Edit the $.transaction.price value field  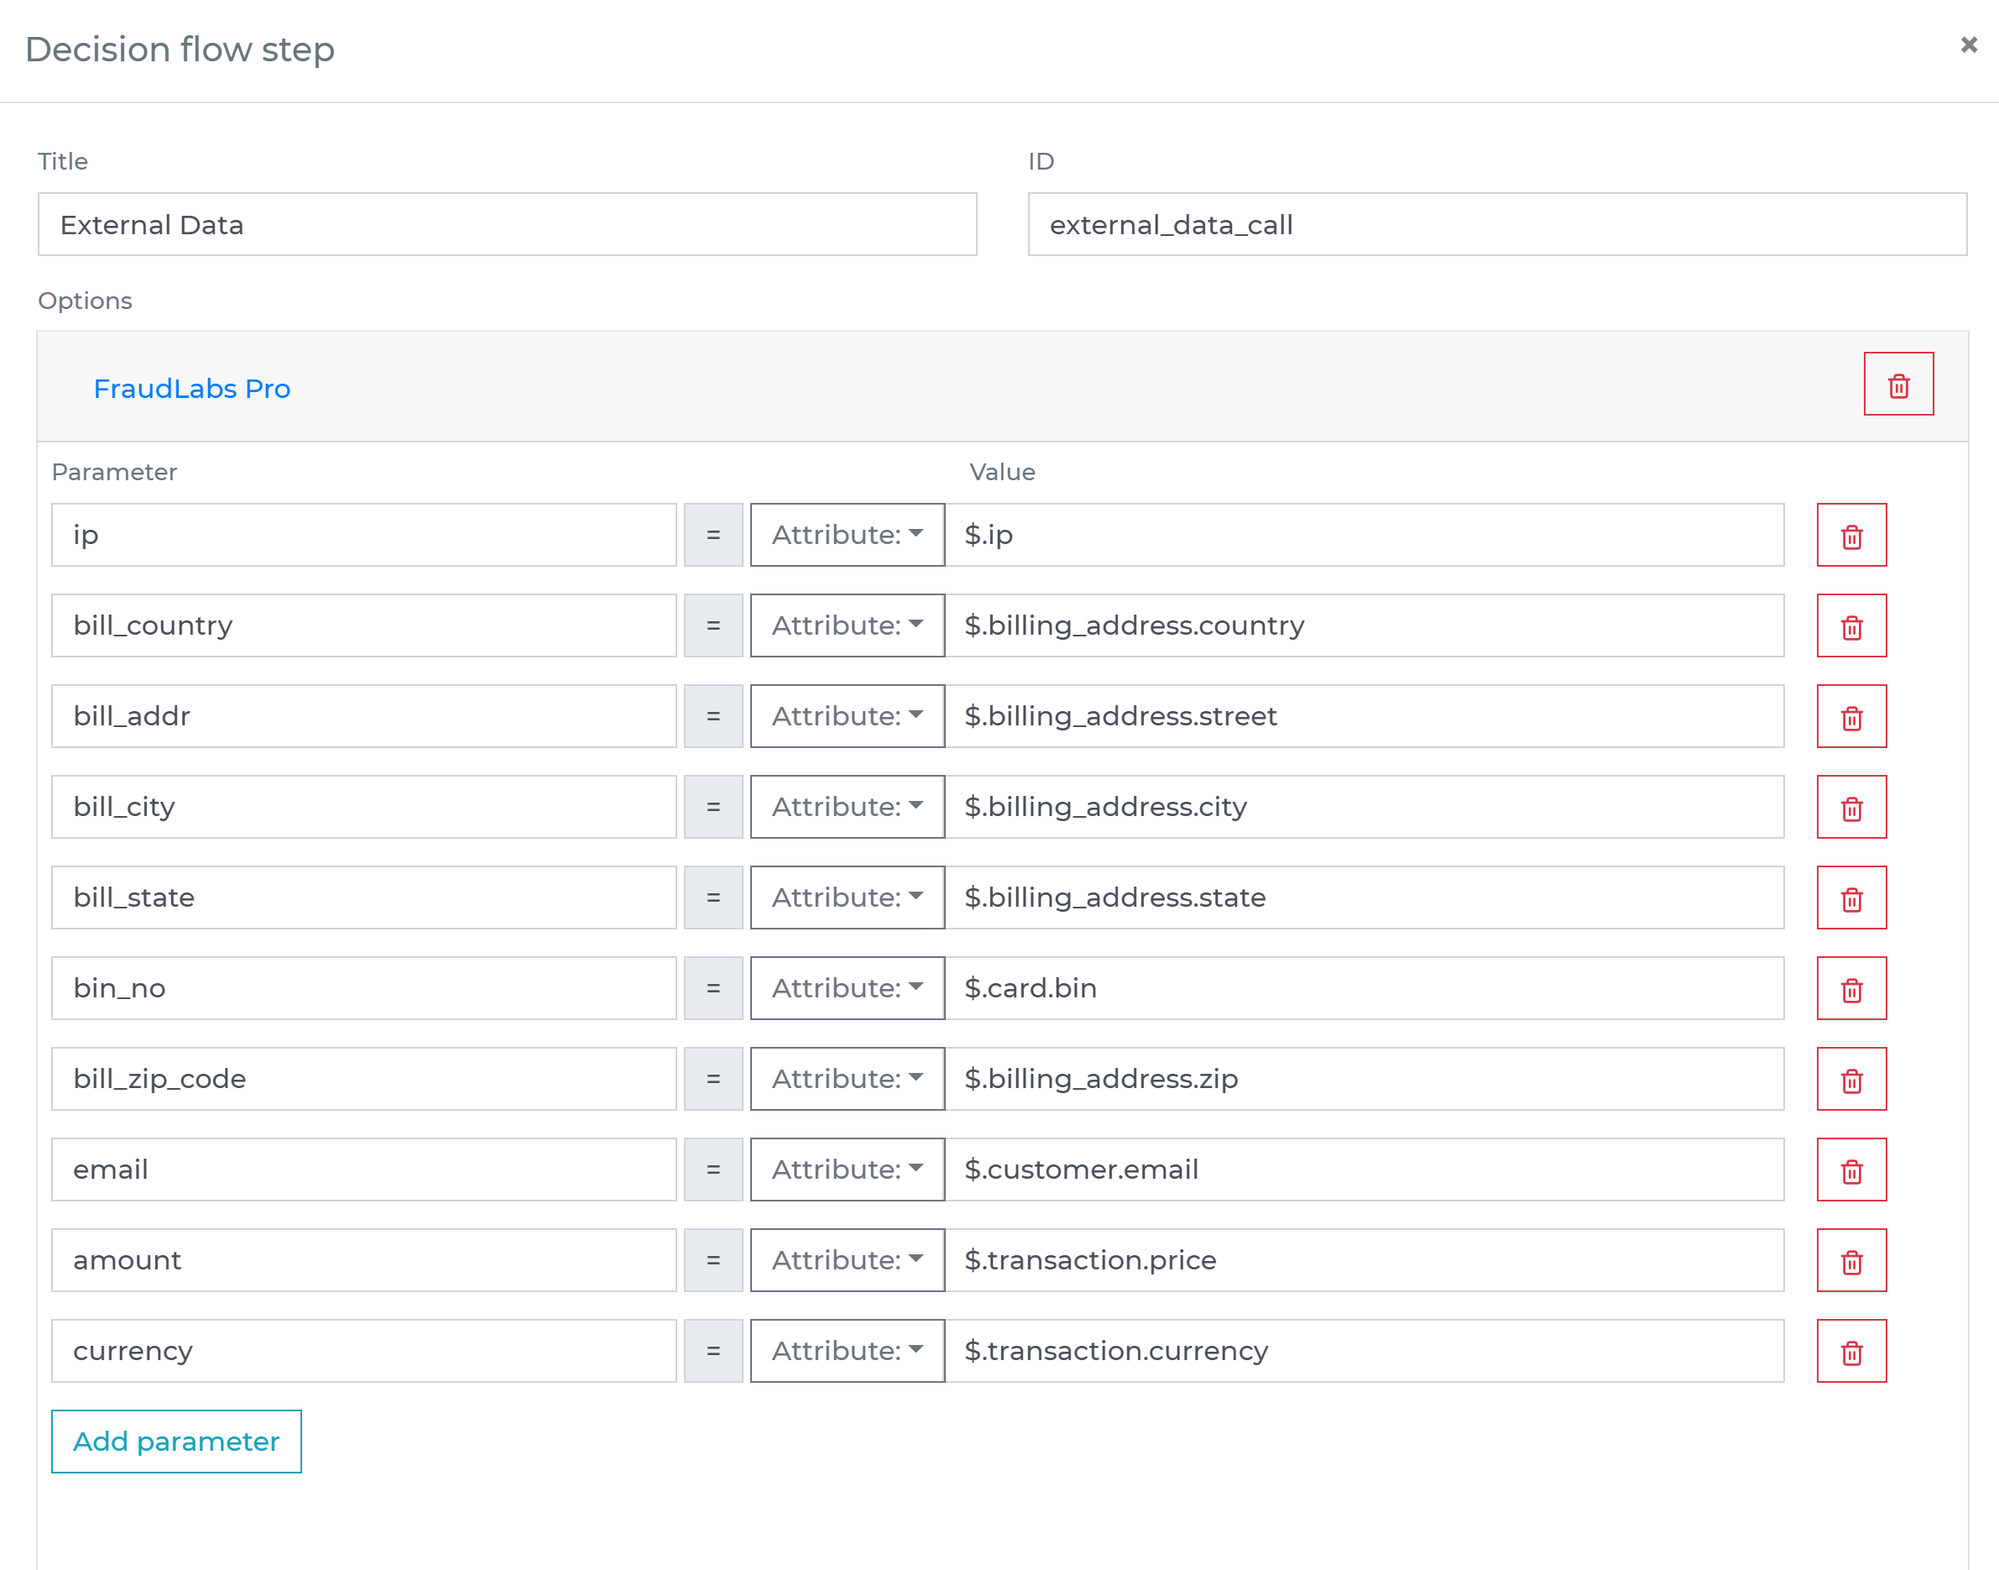(x=1365, y=1260)
